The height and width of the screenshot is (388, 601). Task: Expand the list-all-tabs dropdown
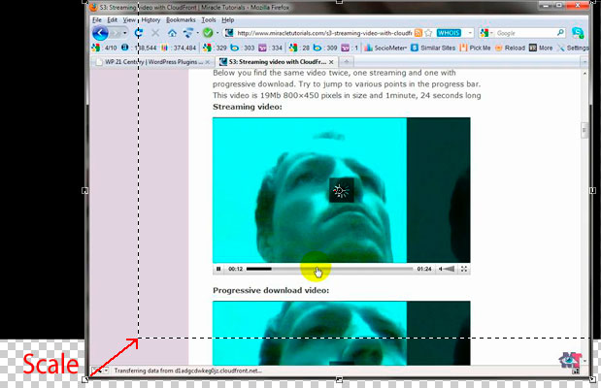pos(584,62)
